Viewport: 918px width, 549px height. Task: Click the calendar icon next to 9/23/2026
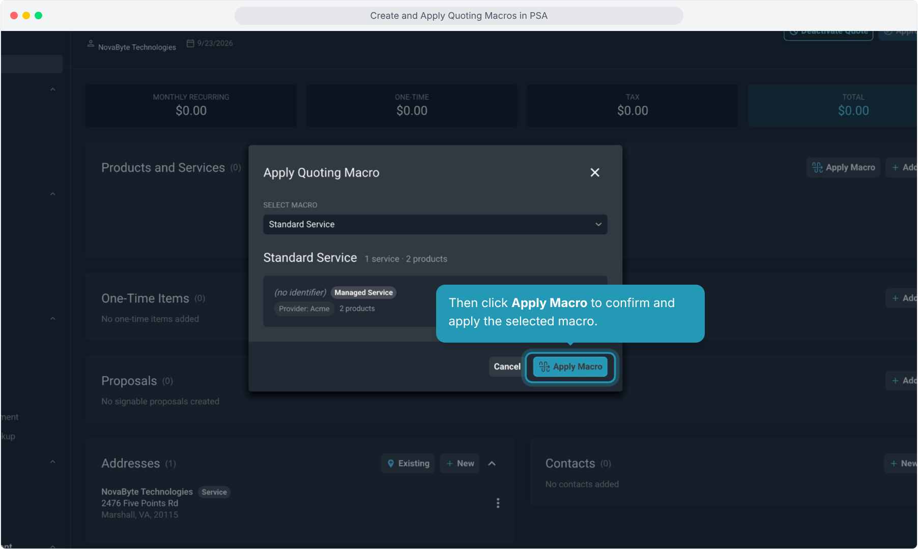coord(190,44)
